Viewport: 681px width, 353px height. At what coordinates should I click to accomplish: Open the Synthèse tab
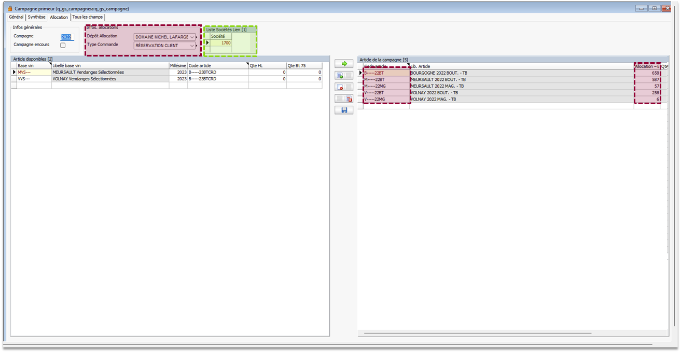[37, 17]
